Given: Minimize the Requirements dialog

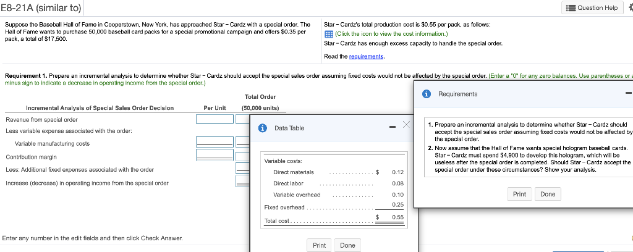Looking at the screenshot, I should [629, 93].
